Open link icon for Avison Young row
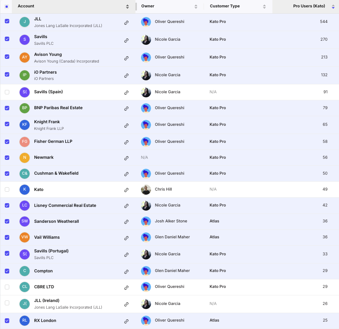This screenshot has width=339, height=329. [x=127, y=58]
